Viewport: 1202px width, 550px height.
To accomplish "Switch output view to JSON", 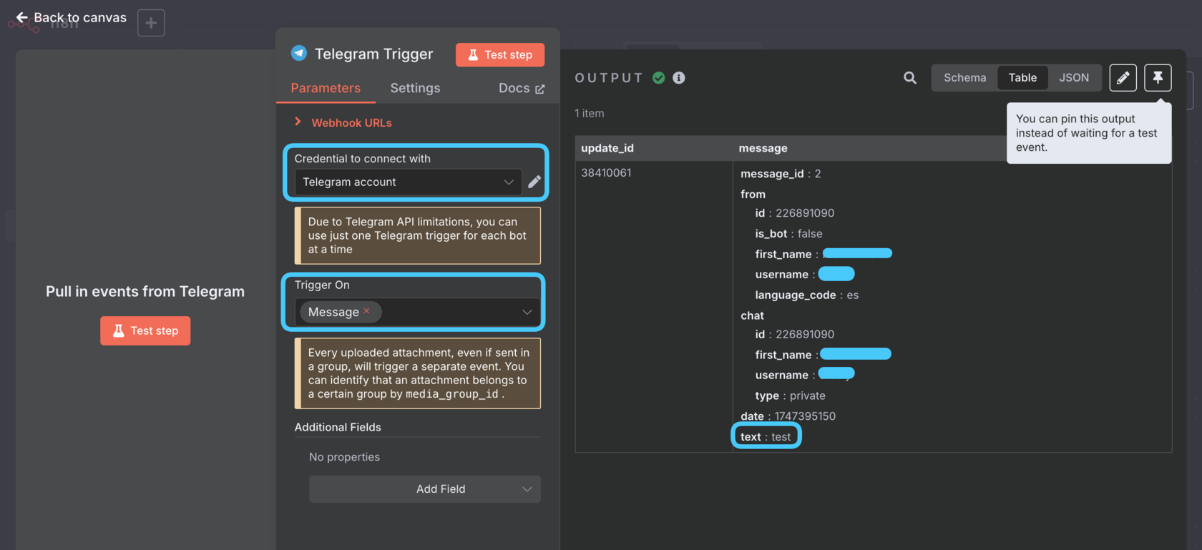I will click(x=1074, y=78).
